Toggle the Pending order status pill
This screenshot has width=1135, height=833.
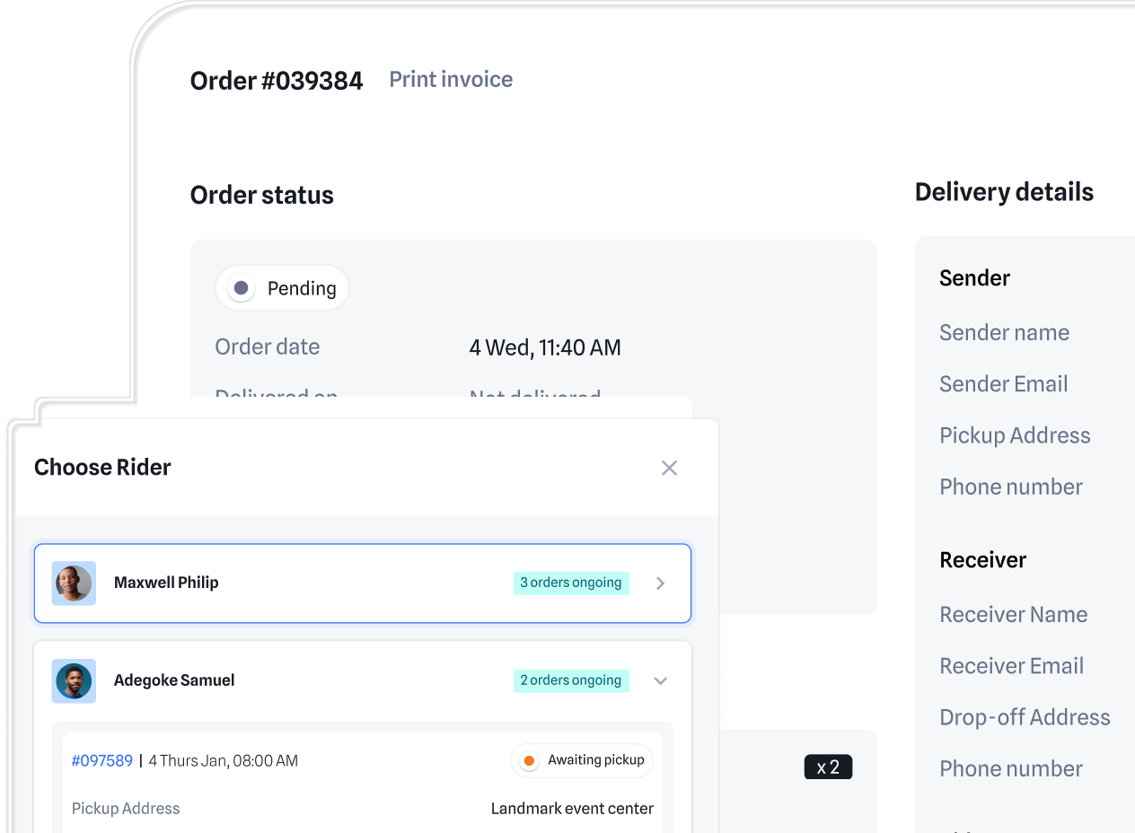[x=282, y=288]
